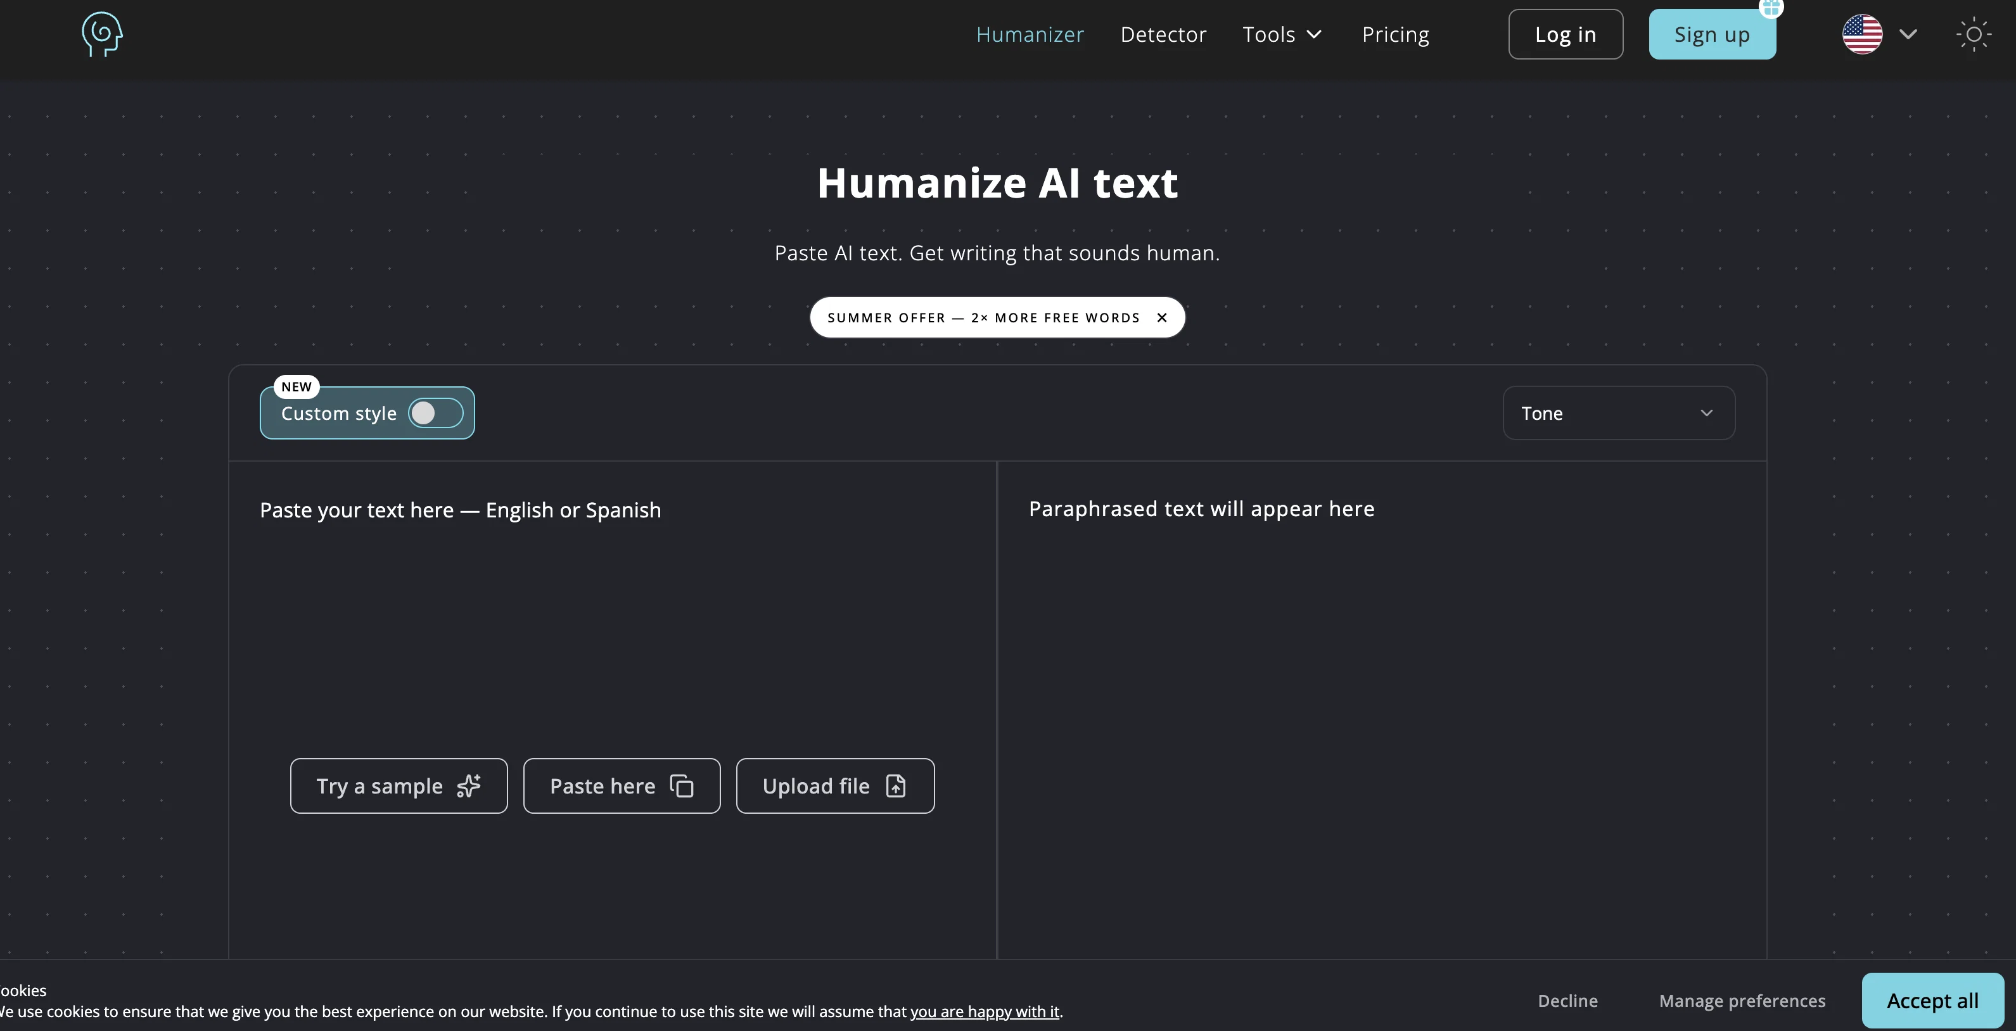The image size is (2016, 1031).
Task: Decline cookies
Action: point(1567,1001)
